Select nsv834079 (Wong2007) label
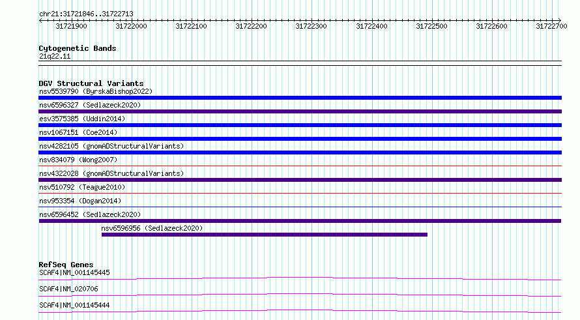Viewport: 580px width, 320px height. coord(78,160)
